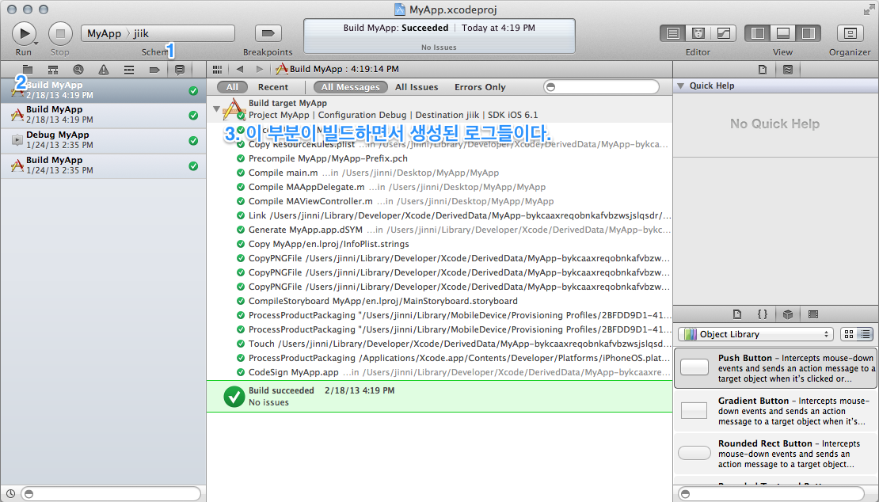Collapse the Quick Help section
This screenshot has width=879, height=502.
coord(680,86)
